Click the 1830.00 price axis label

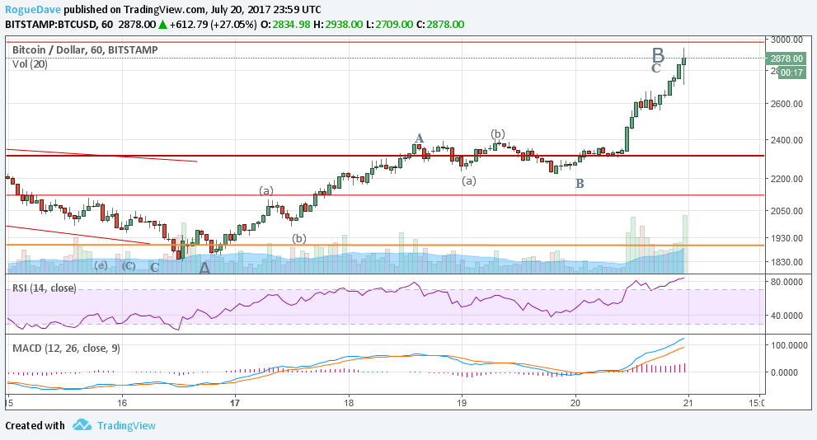(x=786, y=262)
